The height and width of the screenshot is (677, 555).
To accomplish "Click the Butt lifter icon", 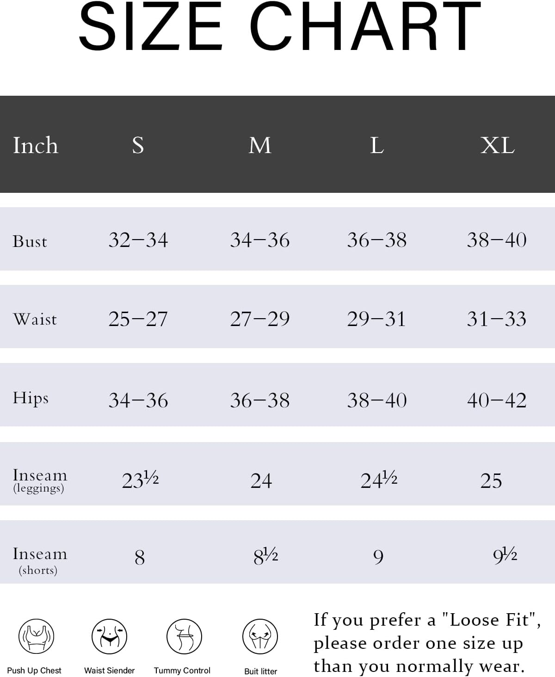I will [260, 637].
